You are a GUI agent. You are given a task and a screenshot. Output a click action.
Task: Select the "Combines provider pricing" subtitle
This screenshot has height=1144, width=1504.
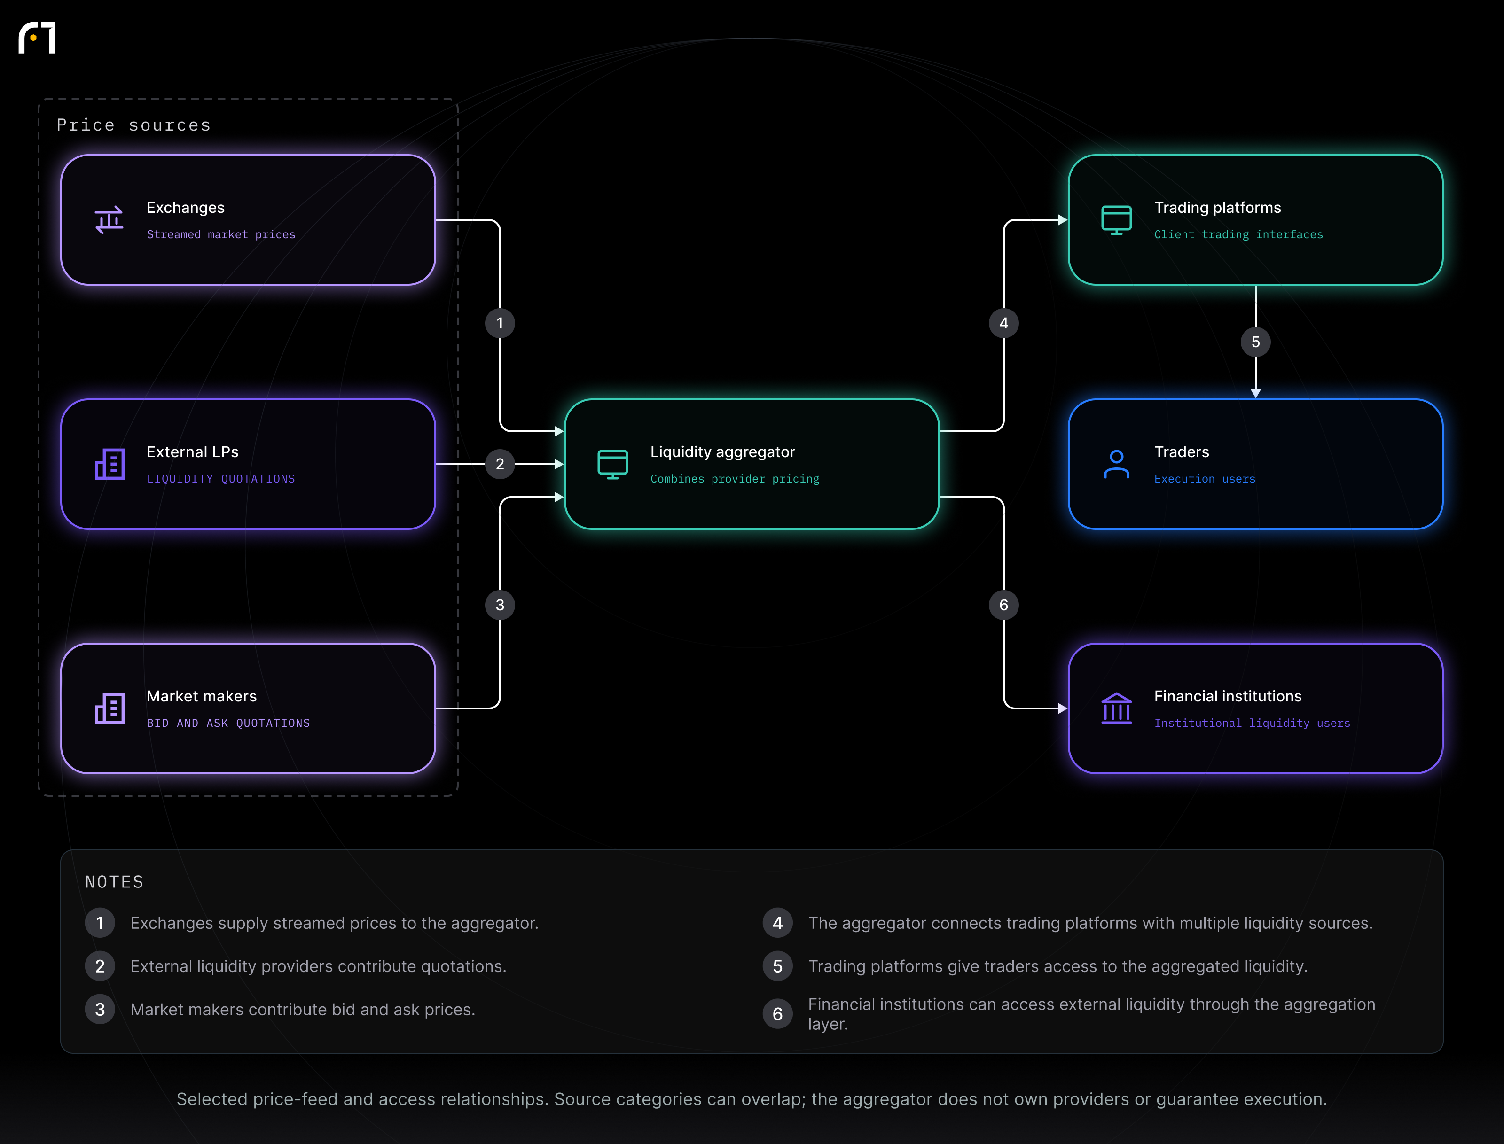click(x=734, y=479)
